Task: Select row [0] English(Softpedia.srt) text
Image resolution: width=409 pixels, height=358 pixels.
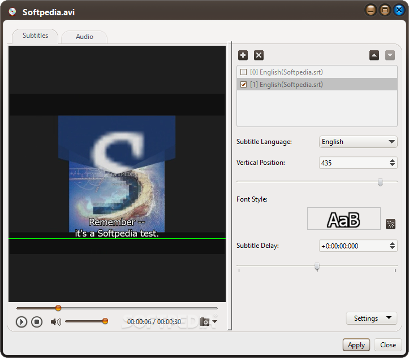Action: pyautogui.click(x=286, y=72)
